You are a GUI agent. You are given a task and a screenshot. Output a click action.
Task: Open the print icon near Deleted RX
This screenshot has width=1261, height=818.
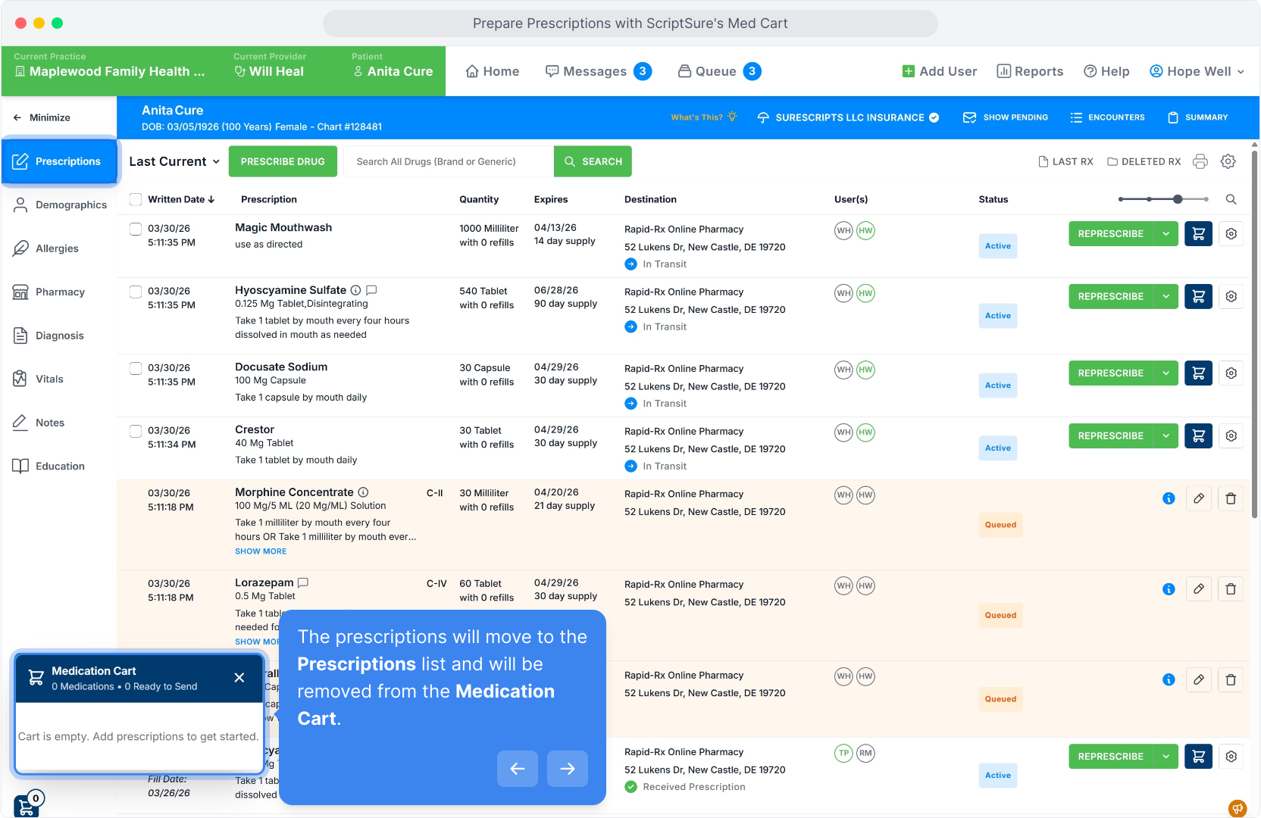point(1200,161)
